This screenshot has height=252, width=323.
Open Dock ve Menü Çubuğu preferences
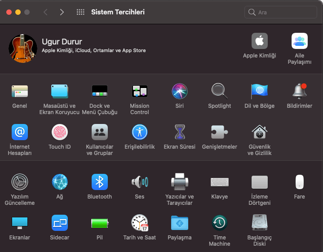[99, 91]
